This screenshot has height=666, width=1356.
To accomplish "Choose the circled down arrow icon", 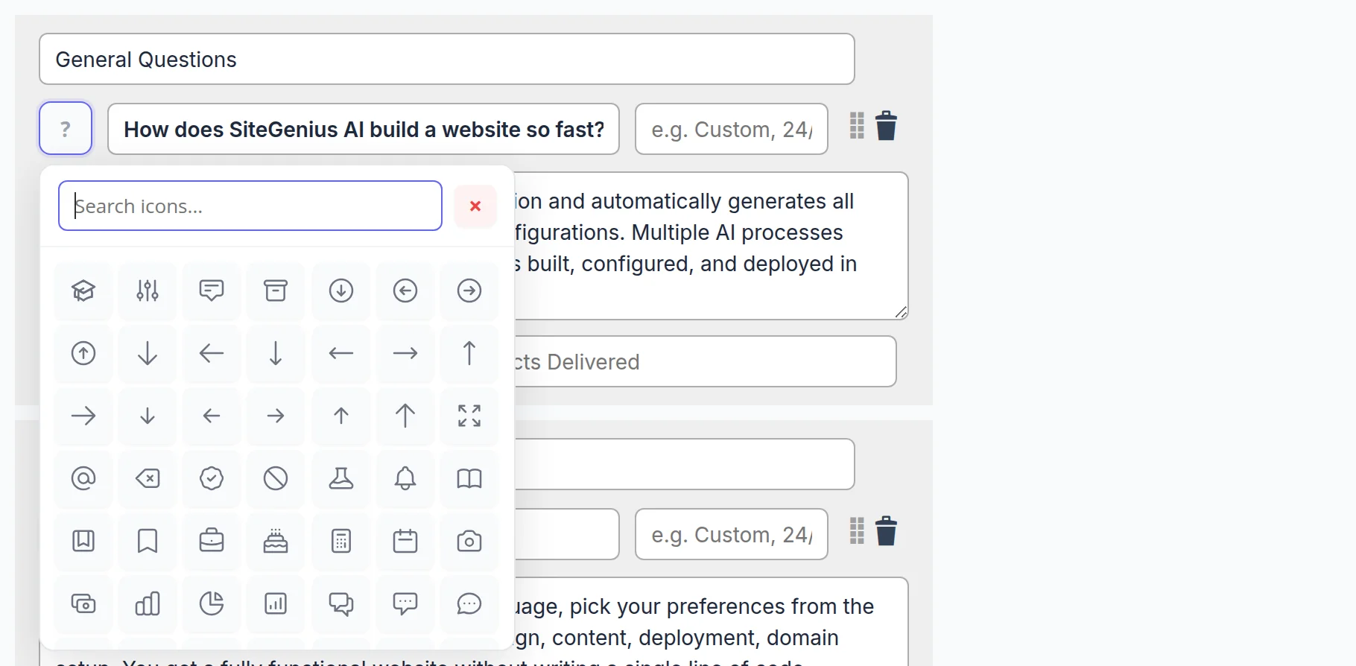I will click(x=341, y=291).
